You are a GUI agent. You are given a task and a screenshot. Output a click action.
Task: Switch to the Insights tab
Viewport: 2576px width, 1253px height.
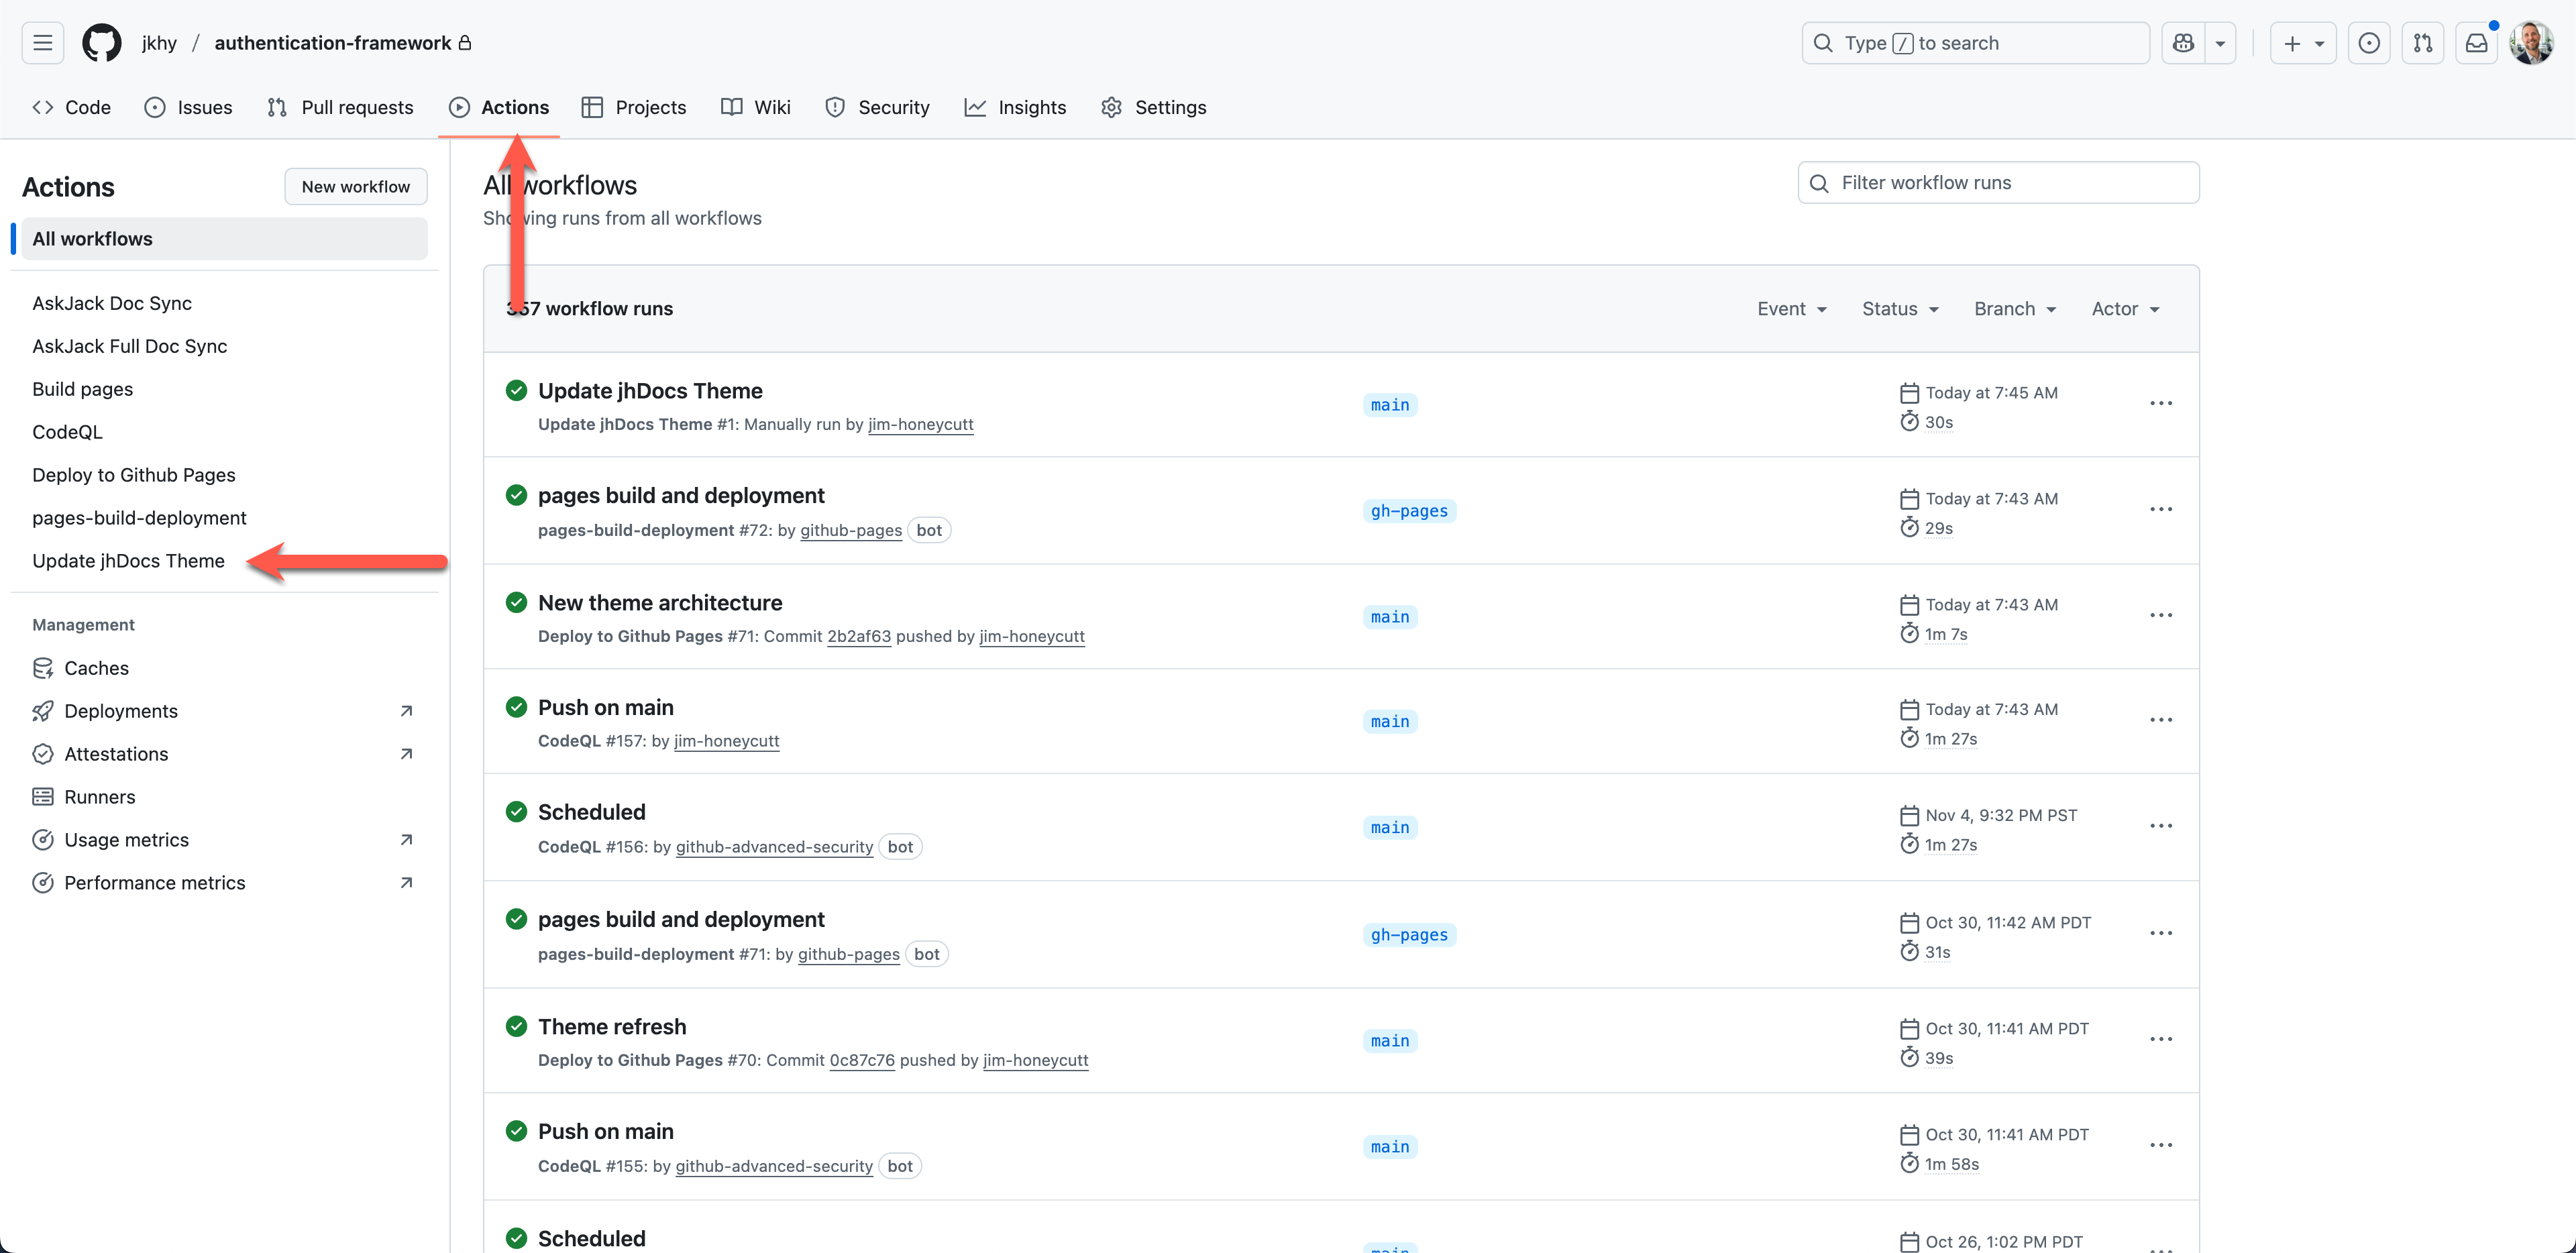tap(1015, 107)
